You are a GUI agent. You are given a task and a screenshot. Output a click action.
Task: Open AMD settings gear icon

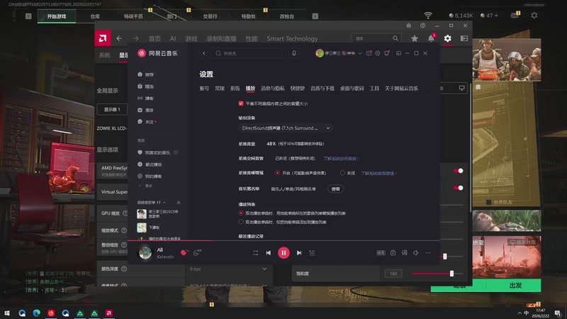click(448, 38)
